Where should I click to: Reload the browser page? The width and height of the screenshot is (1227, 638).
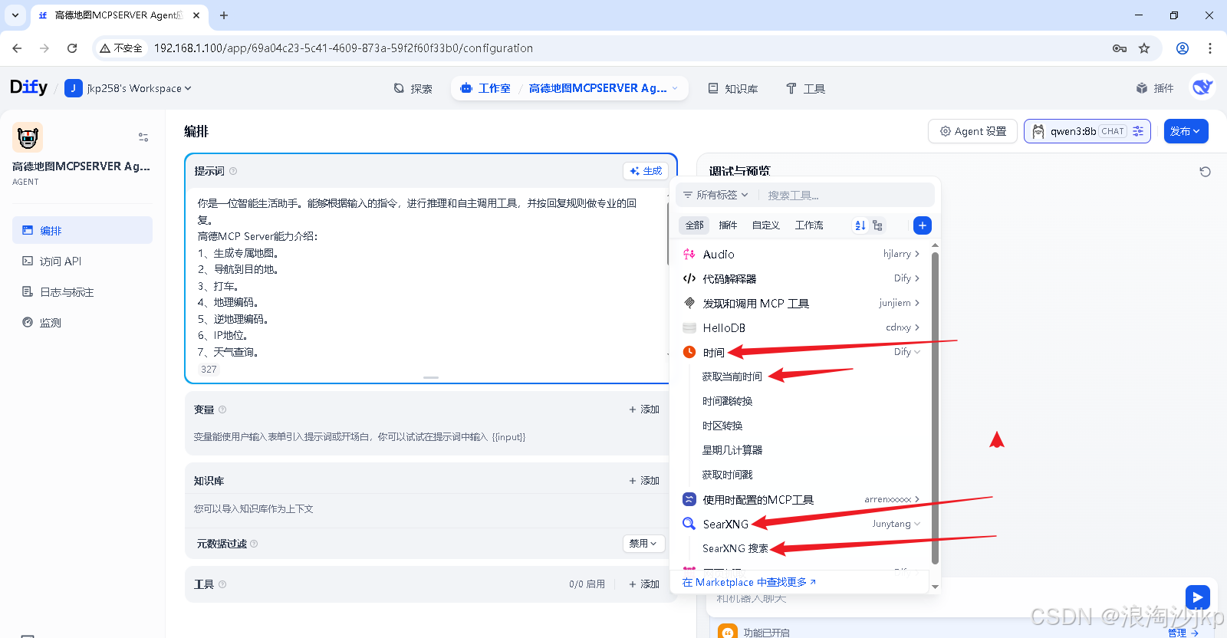coord(72,48)
